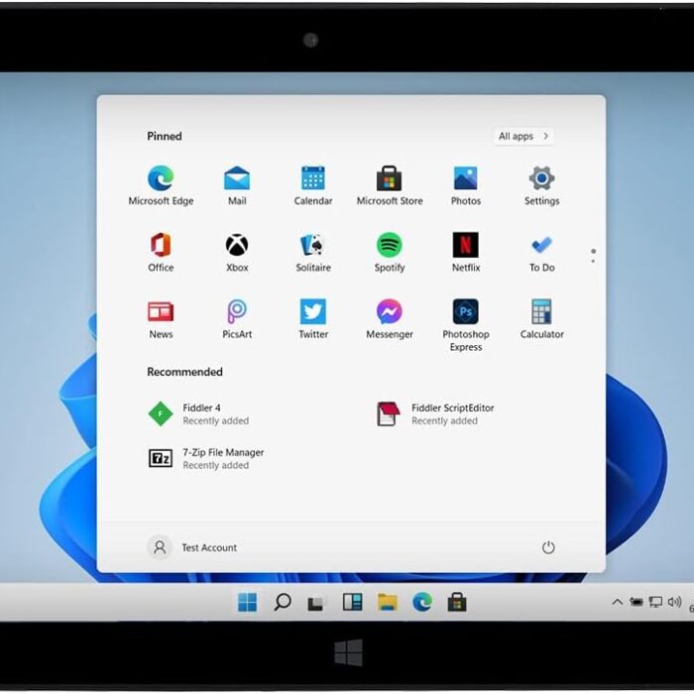Viewport: 694px width, 694px height.
Task: Click the volume icon in the system tray
Action: coord(674,602)
